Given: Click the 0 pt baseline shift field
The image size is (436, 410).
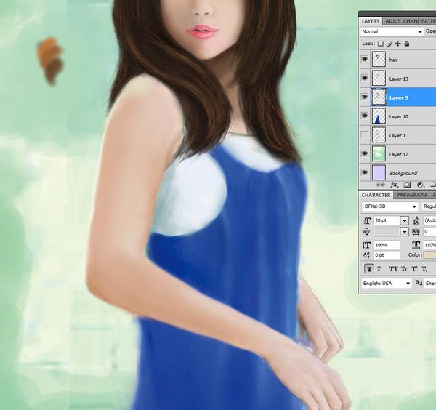Looking at the screenshot, I should 387,255.
